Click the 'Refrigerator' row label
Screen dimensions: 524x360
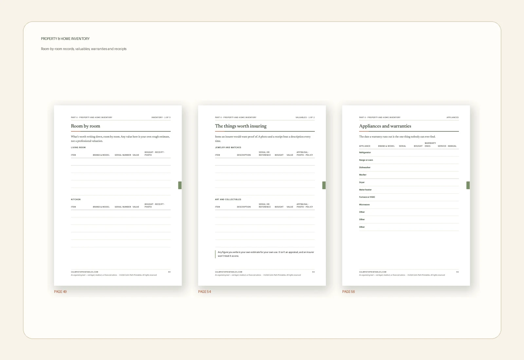click(365, 153)
